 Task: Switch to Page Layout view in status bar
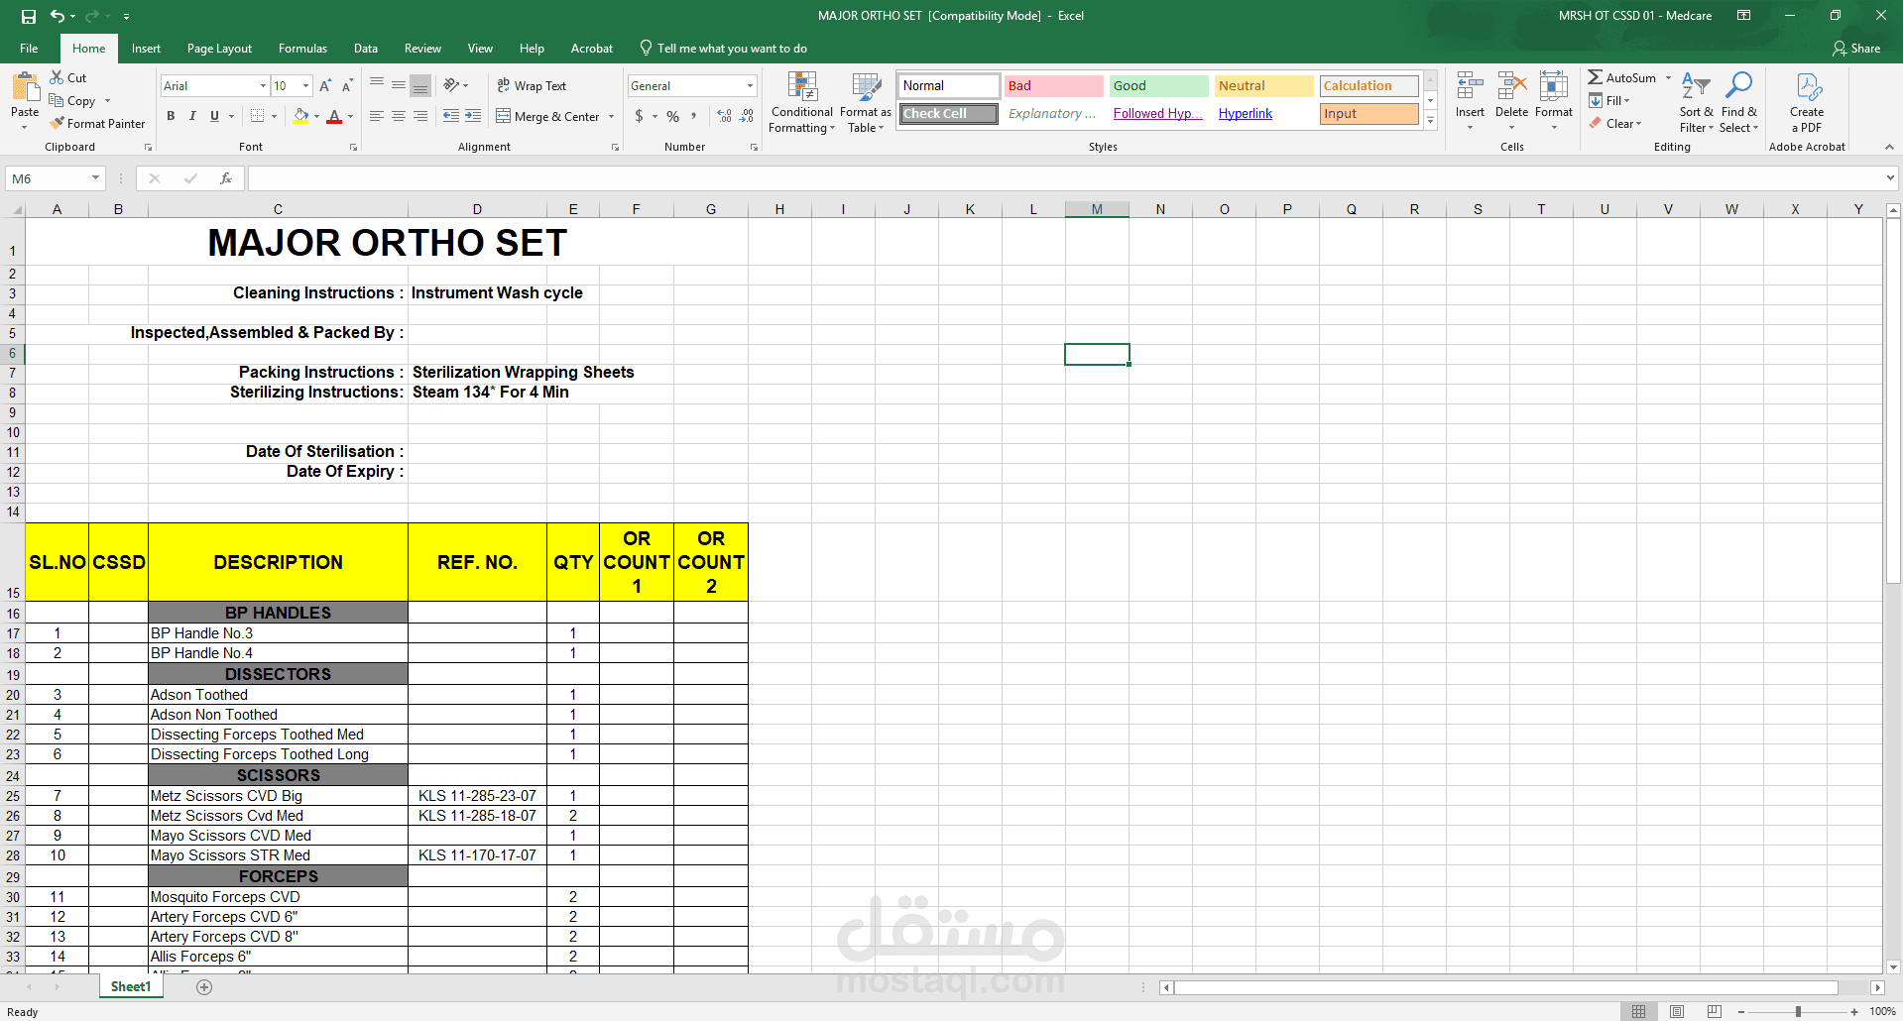1677,1011
